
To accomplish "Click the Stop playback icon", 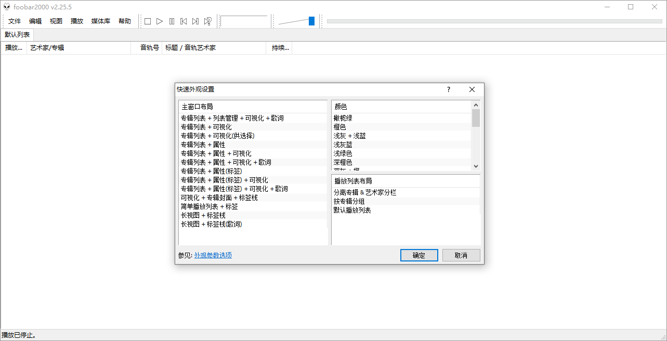I will (x=148, y=21).
